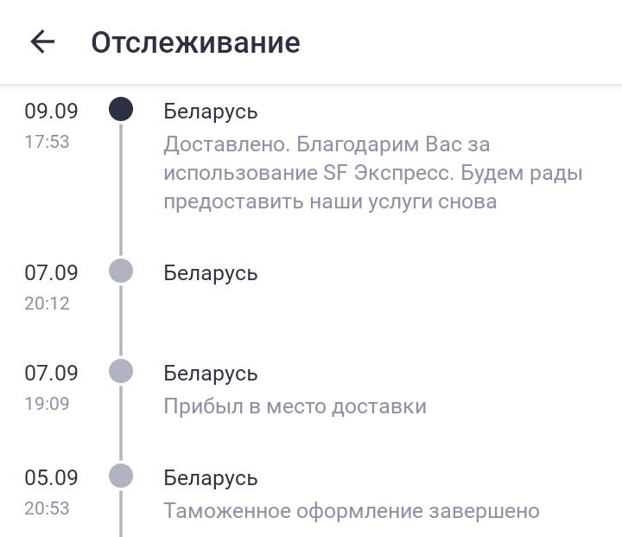Click Беларусь label for 09.09 entry
Screen dimensions: 622x537
(x=211, y=112)
